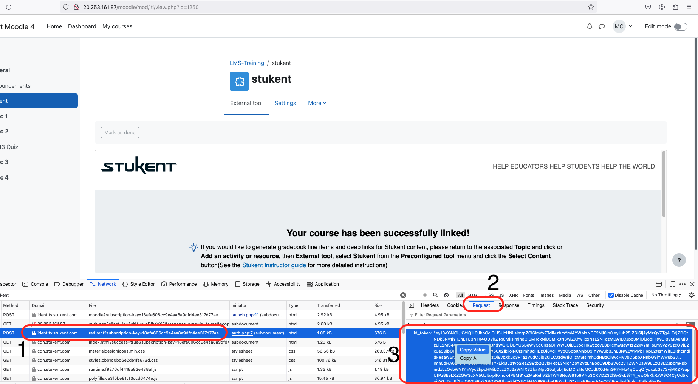698x384 pixels.
Task: Open devtools three-dot options menu
Action: (683, 284)
